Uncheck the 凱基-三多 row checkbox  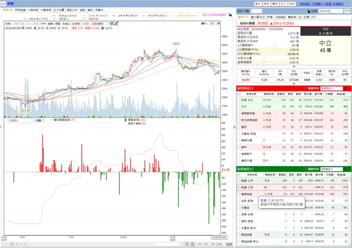[238, 187]
